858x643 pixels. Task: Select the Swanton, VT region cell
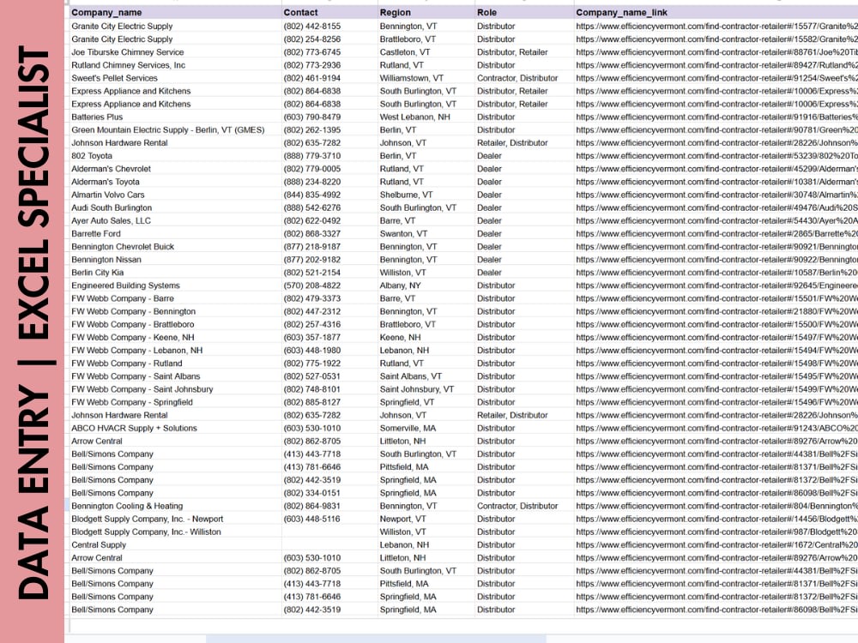[x=426, y=233]
